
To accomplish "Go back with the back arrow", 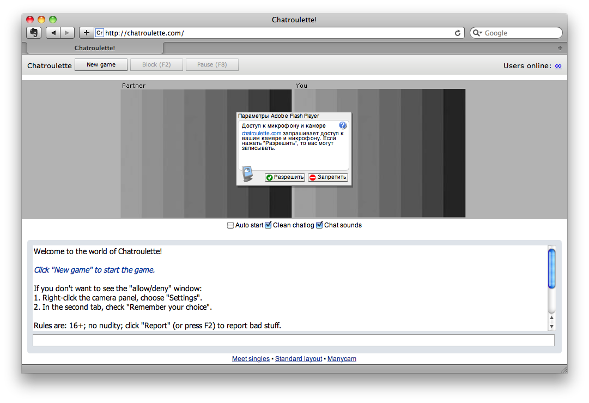I will tap(53, 33).
